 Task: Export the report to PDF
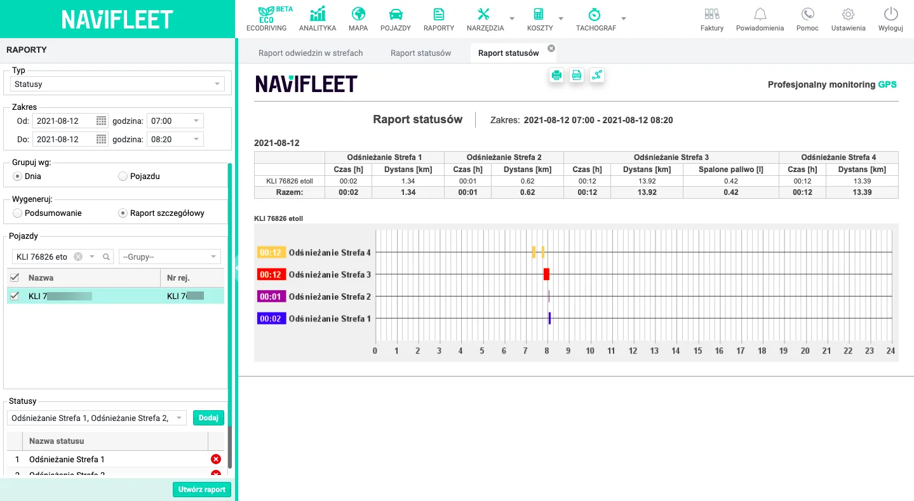(x=577, y=76)
